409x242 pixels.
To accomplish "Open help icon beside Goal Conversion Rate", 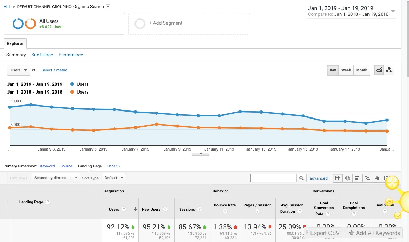I will pyautogui.click(x=328, y=214).
